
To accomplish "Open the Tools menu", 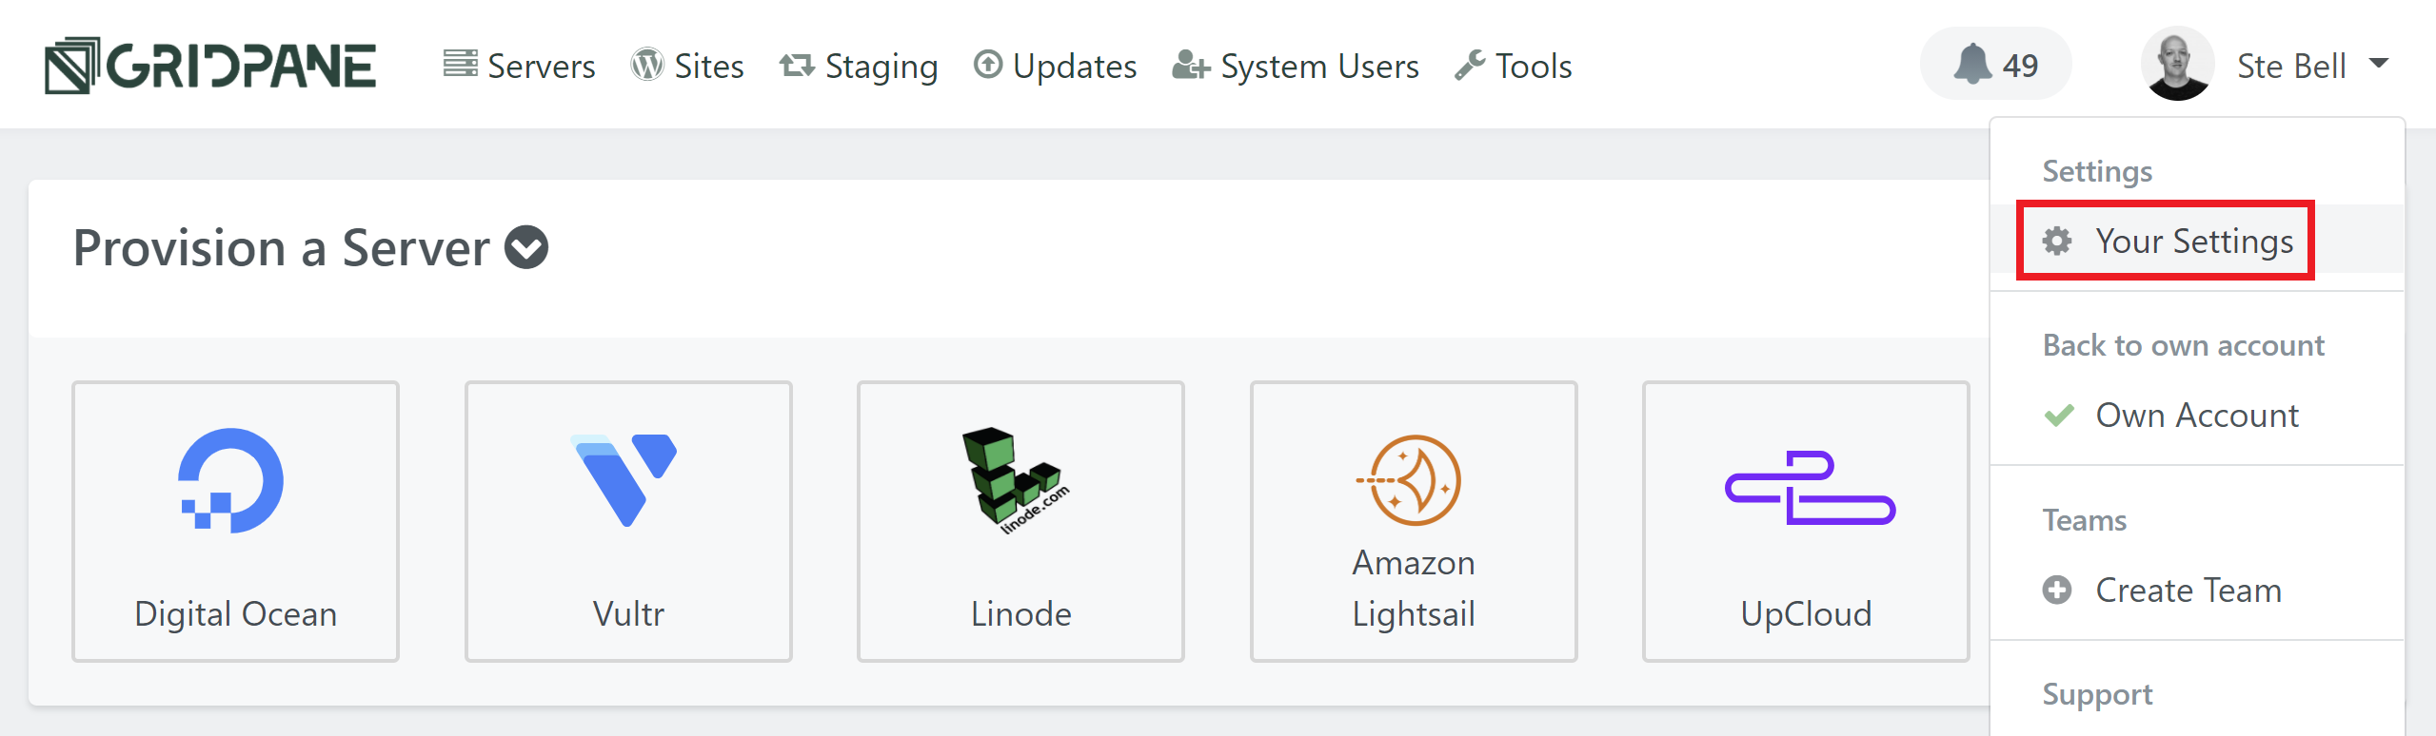I will [x=1514, y=66].
